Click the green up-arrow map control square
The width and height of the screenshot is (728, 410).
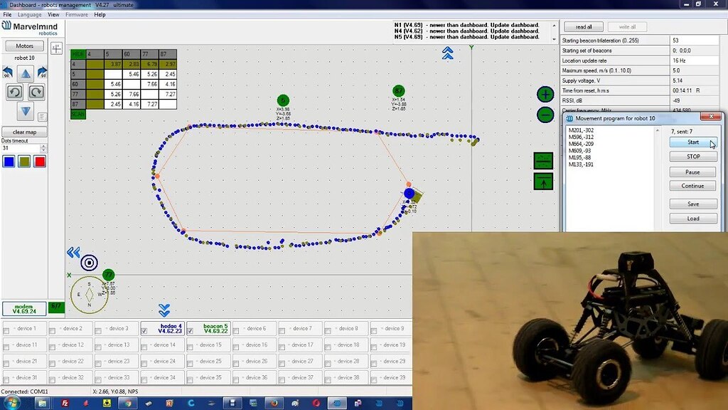[545, 182]
